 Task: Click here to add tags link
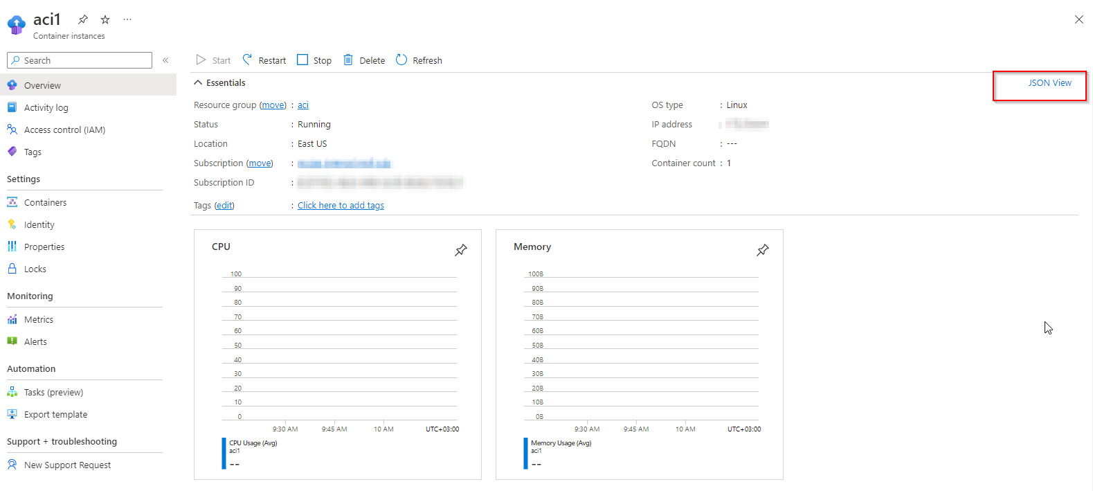coord(341,206)
